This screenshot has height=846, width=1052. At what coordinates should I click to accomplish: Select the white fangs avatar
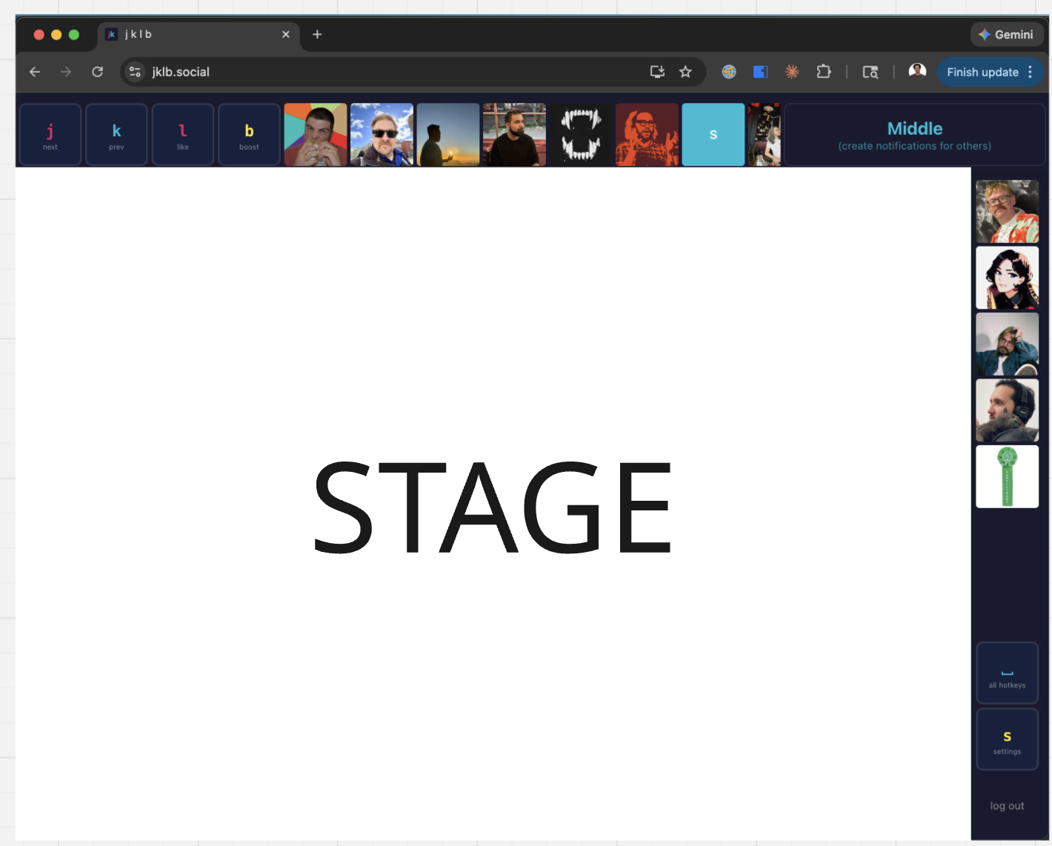pos(581,135)
